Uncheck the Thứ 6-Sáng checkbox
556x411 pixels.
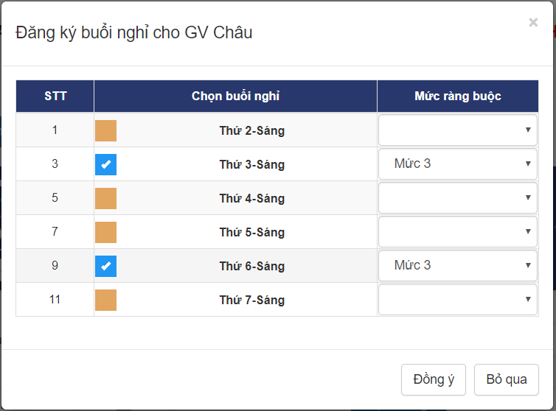click(x=106, y=266)
